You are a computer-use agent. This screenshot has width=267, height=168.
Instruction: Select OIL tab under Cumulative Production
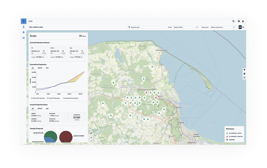coord(33,68)
